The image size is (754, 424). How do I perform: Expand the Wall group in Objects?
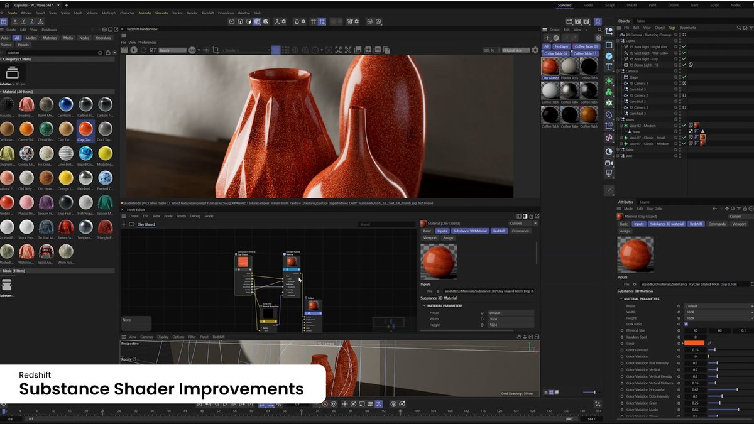pos(619,156)
